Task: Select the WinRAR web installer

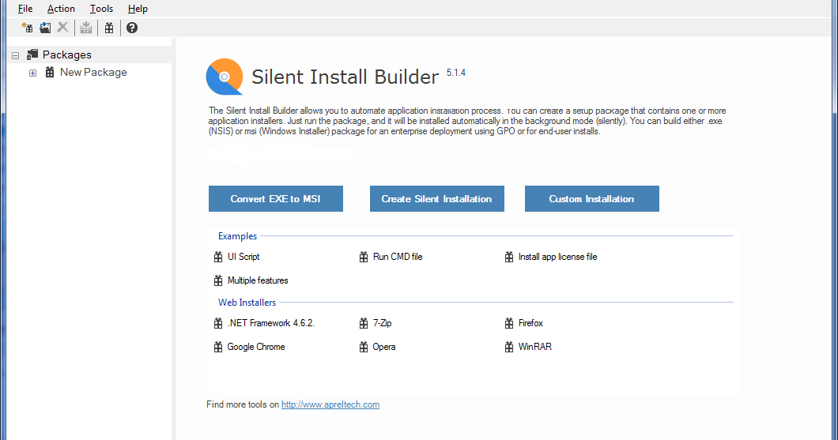Action: 535,347
